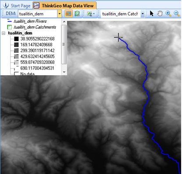Open the DEM dropdown arrow
This screenshot has width=182, height=174.
click(60, 14)
